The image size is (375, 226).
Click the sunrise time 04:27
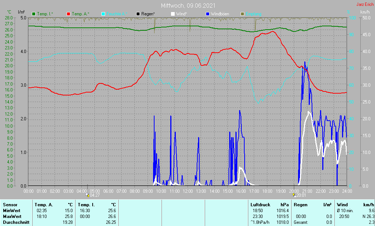[x=95, y=195]
